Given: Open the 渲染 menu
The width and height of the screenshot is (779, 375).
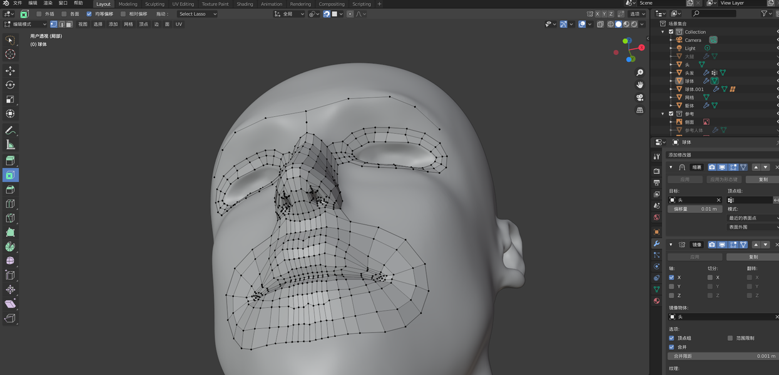Looking at the screenshot, I should pyautogui.click(x=48, y=3).
